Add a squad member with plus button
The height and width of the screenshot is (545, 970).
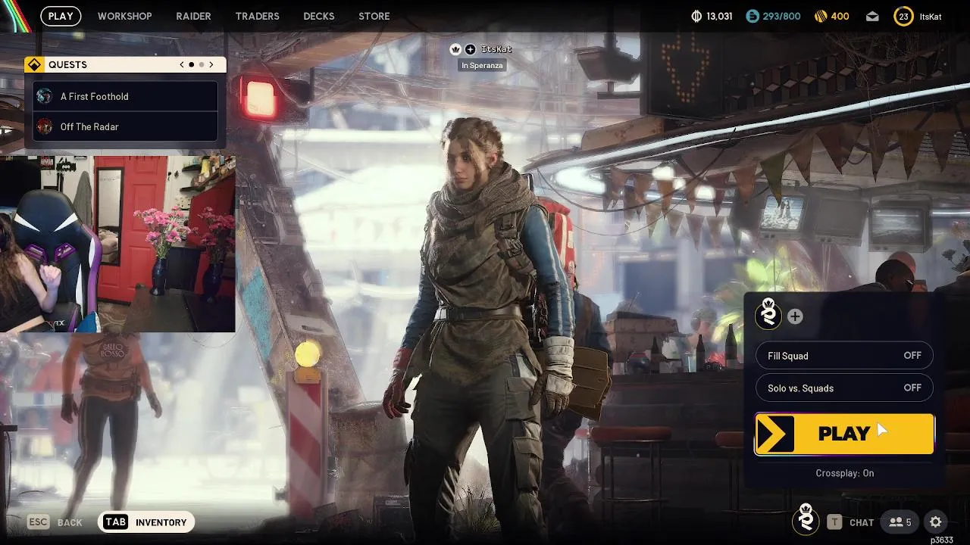click(795, 316)
